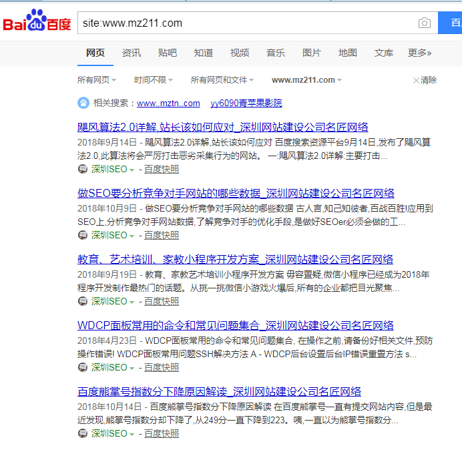The height and width of the screenshot is (452, 462).
Task: Click the Baidu paw icon beside 相关搜索
Action: 83,103
